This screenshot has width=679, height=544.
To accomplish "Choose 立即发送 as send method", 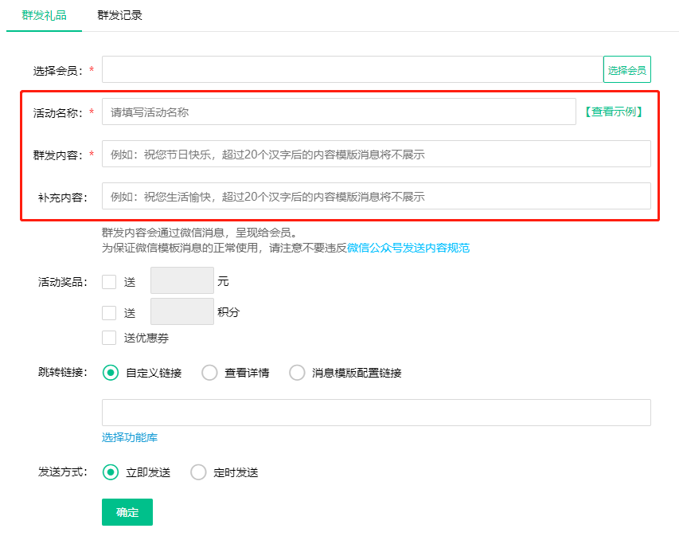I will click(x=111, y=472).
